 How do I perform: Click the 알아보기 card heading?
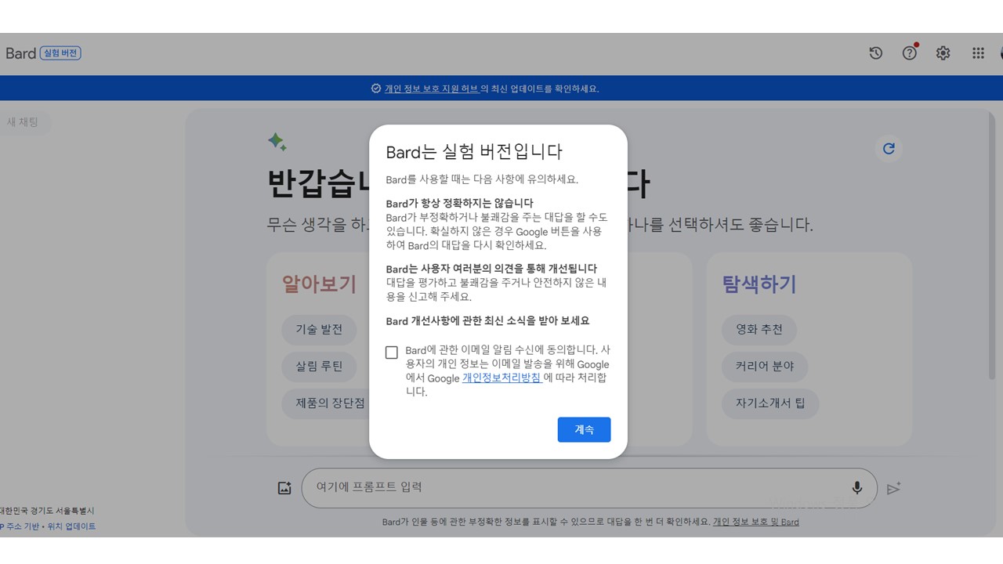[x=319, y=284]
